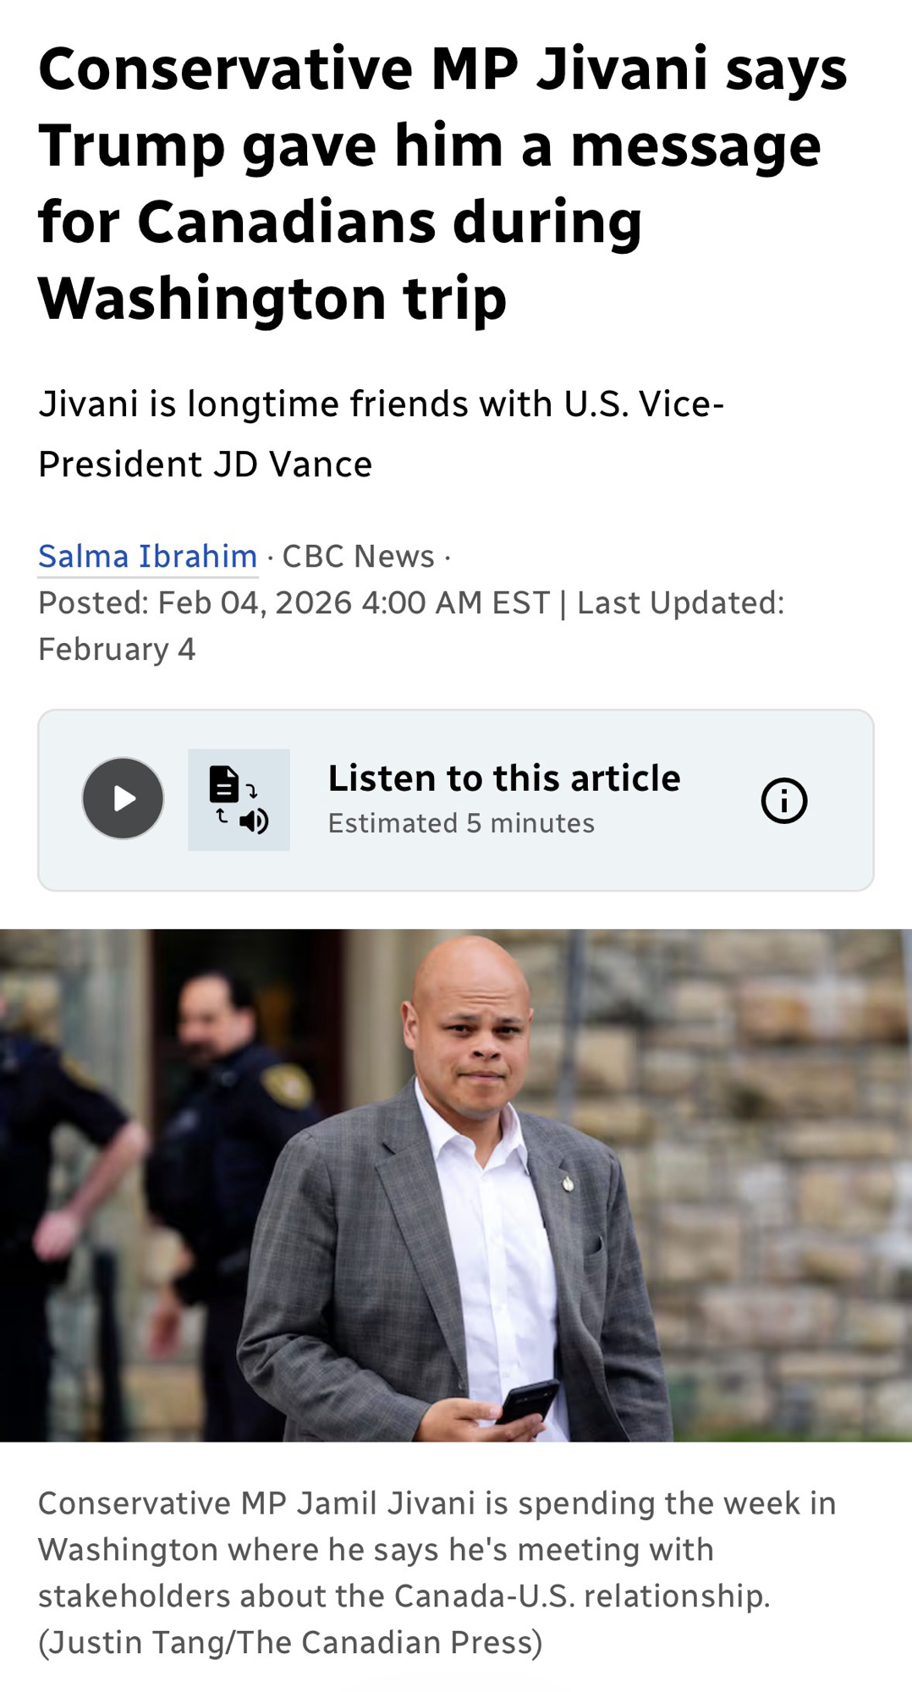This screenshot has width=912, height=1692.
Task: Click the photo caption about stakeholders meeting
Action: point(437,1549)
